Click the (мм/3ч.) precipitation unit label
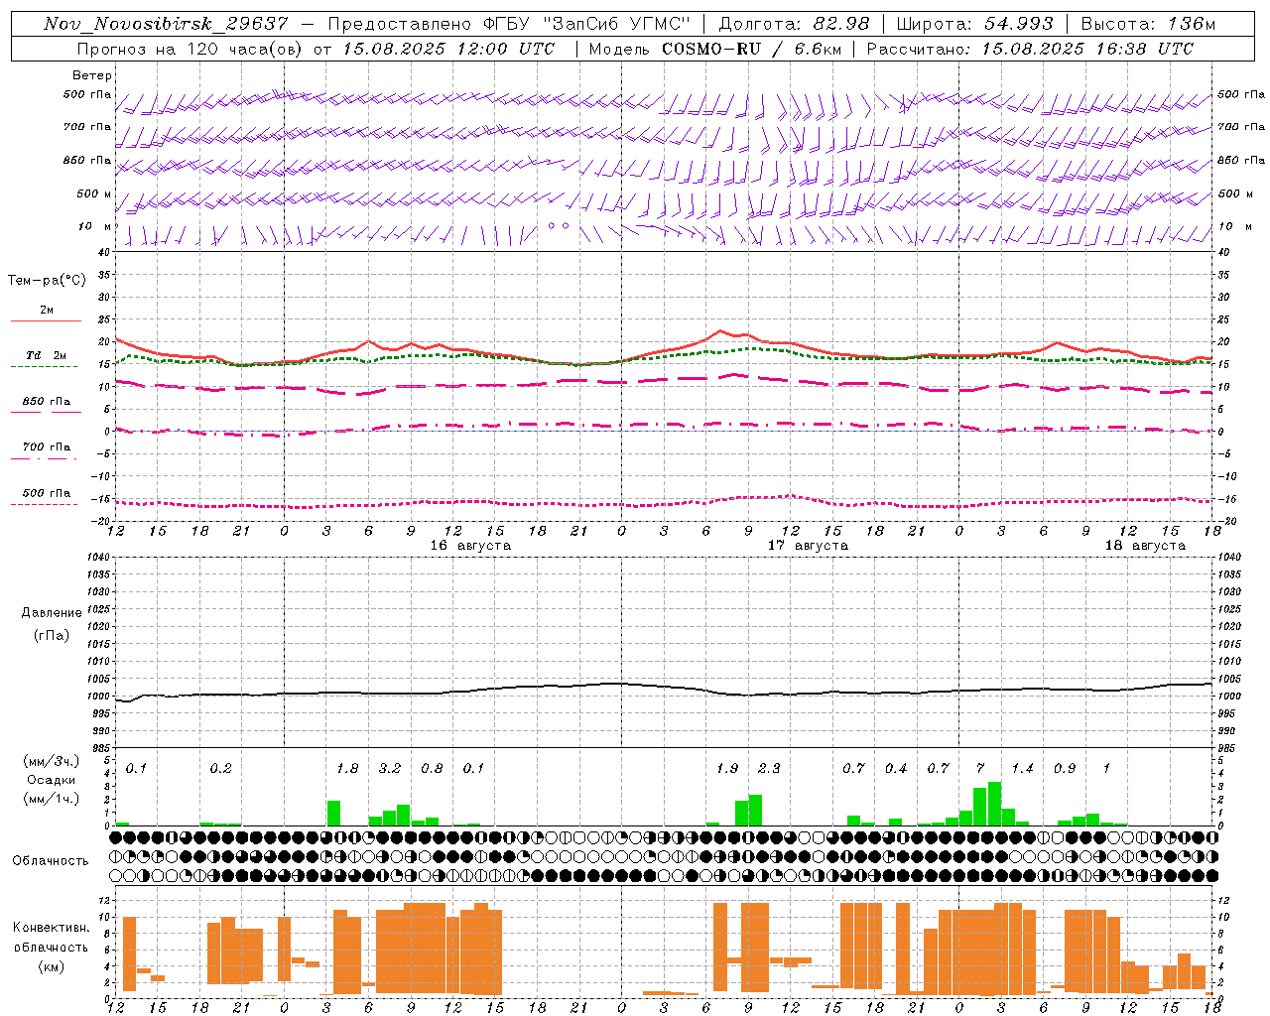 (51, 762)
